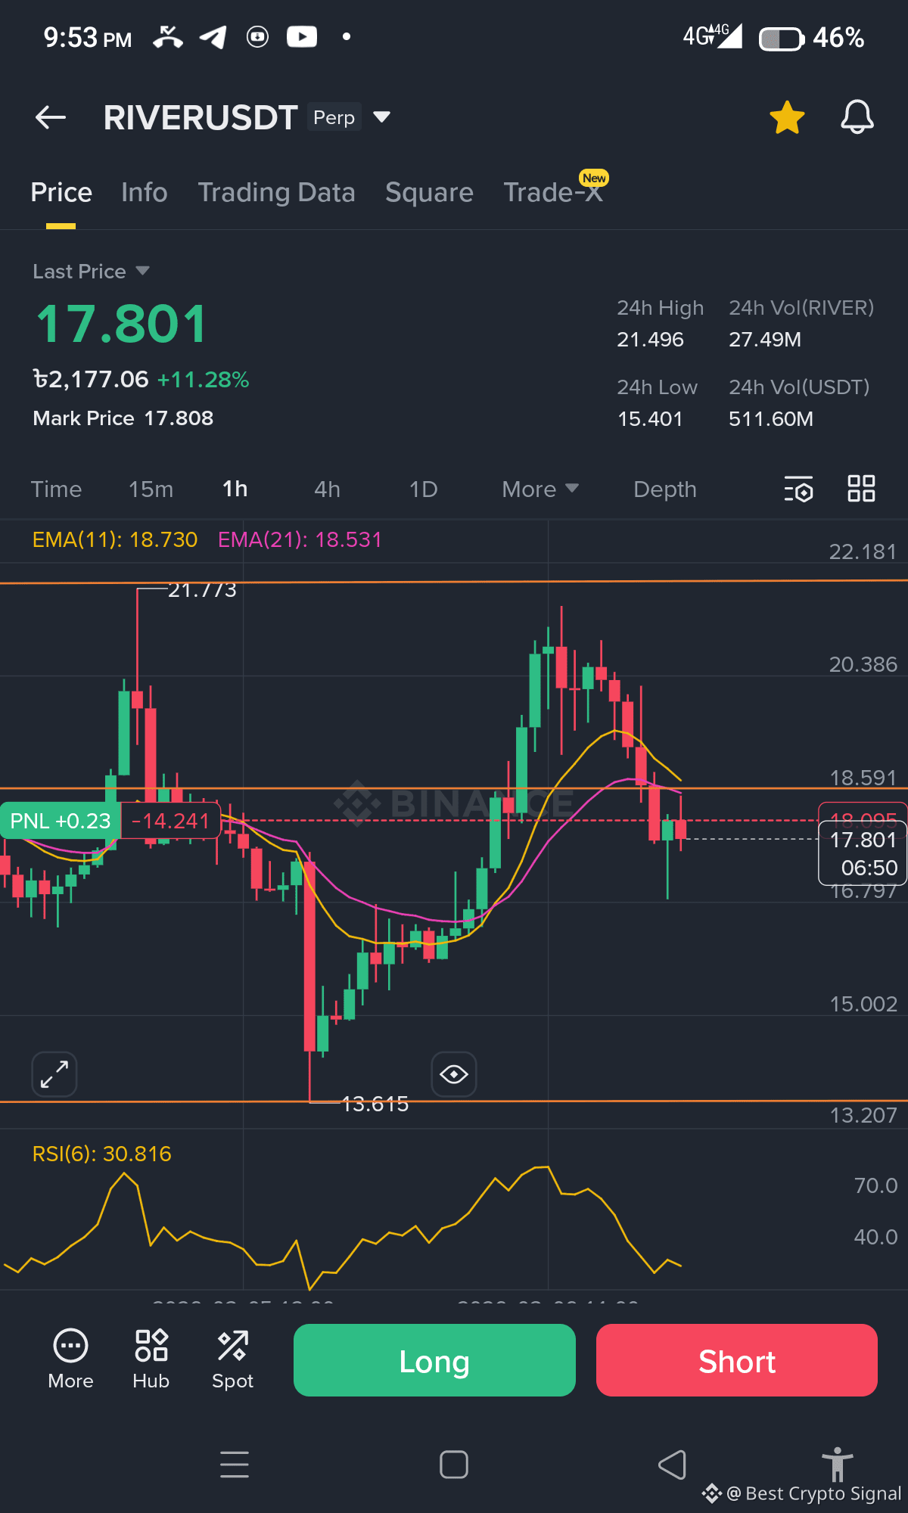This screenshot has width=908, height=1513.
Task: Open the Trade-X tab
Action: 553,192
